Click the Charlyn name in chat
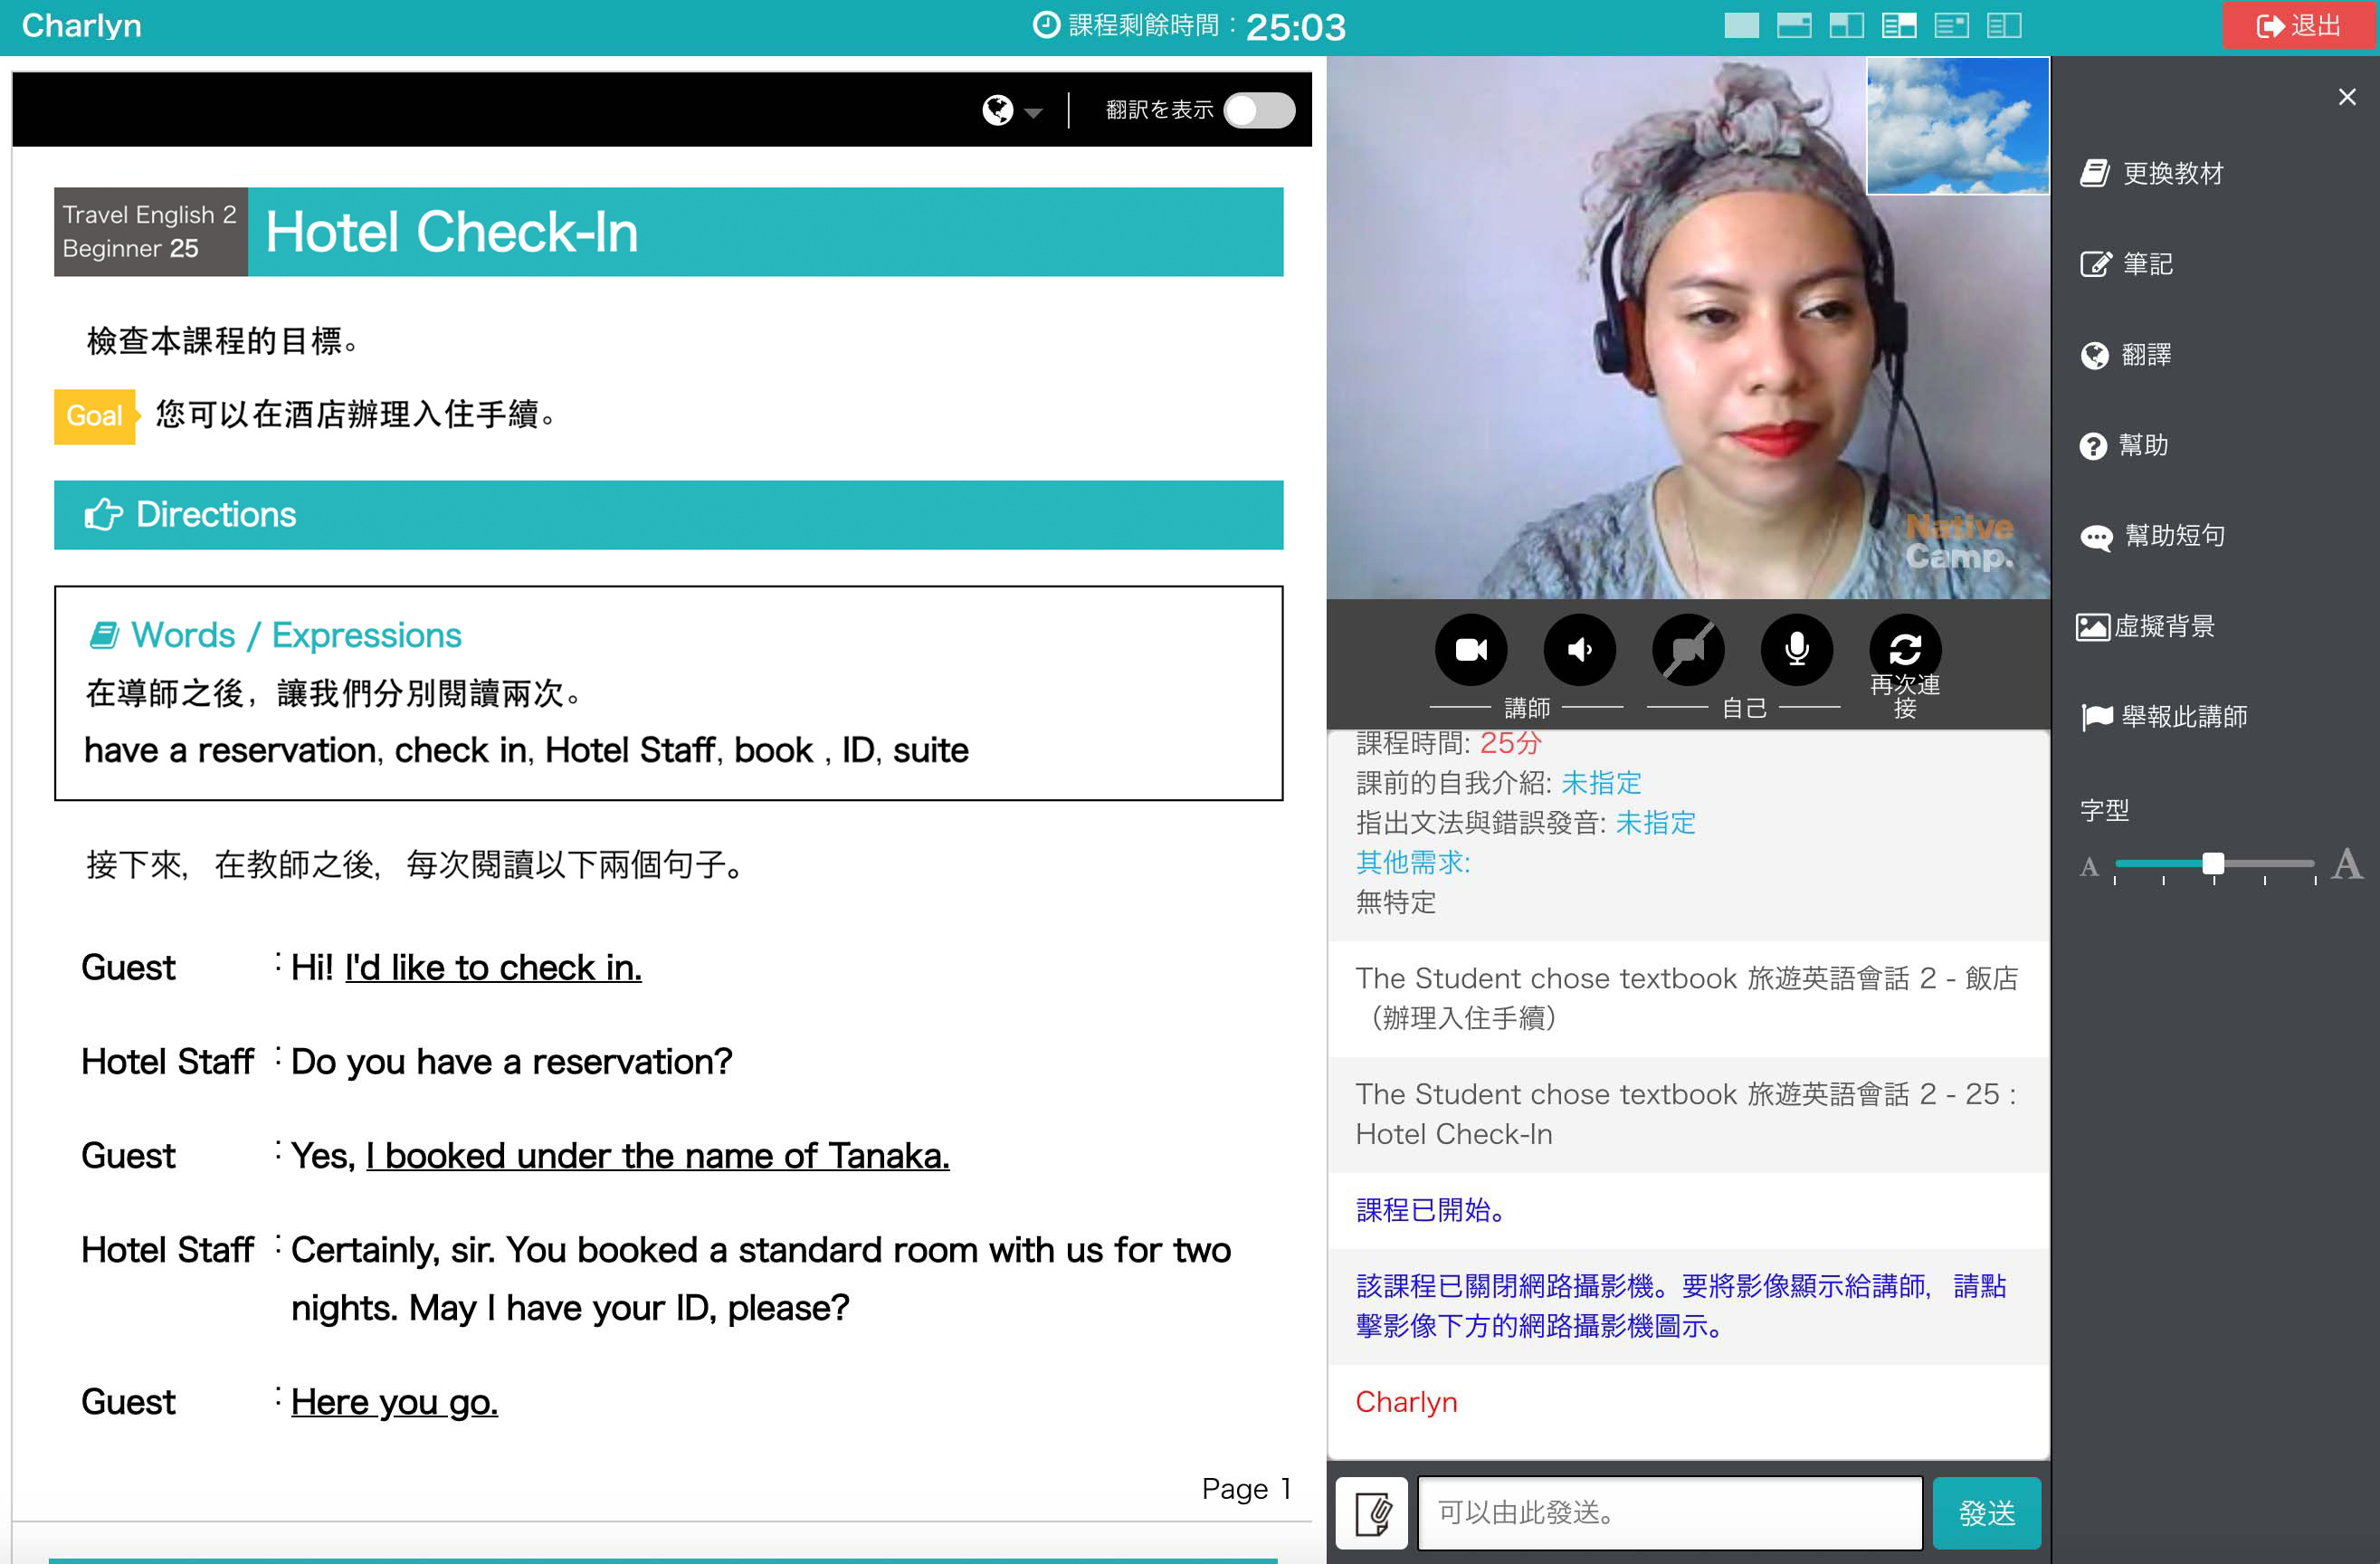 coord(1406,1402)
